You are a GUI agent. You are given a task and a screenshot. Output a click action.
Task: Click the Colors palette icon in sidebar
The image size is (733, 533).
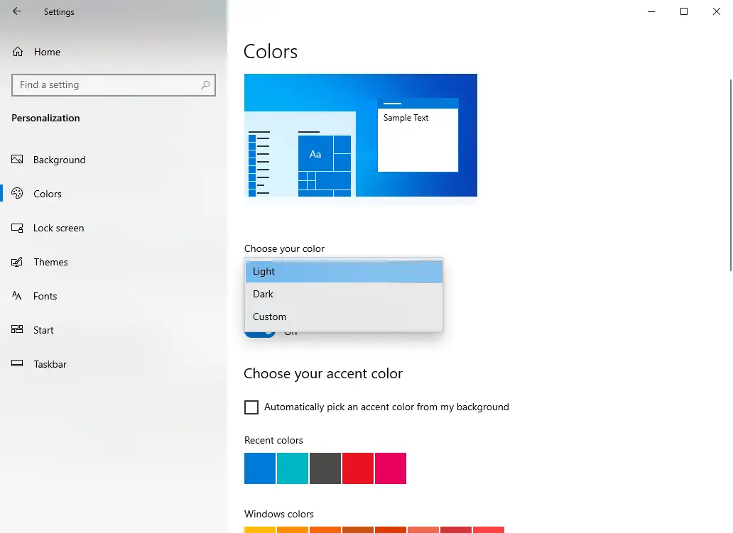tap(17, 193)
